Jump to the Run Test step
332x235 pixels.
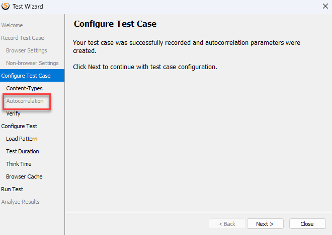12,189
